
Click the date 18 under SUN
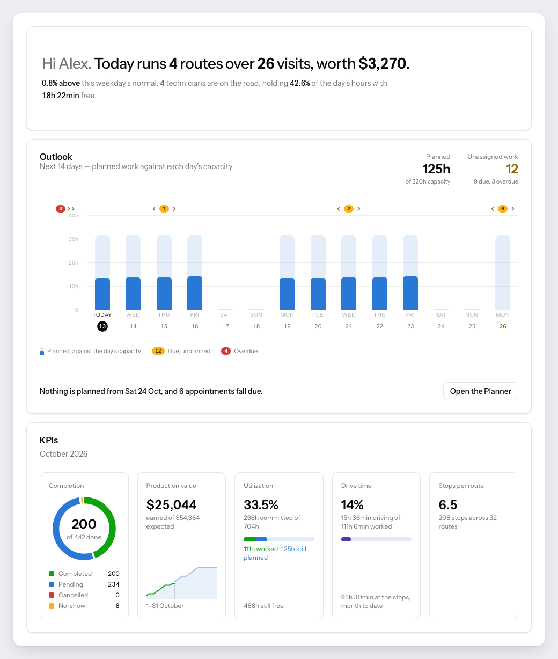click(x=256, y=326)
